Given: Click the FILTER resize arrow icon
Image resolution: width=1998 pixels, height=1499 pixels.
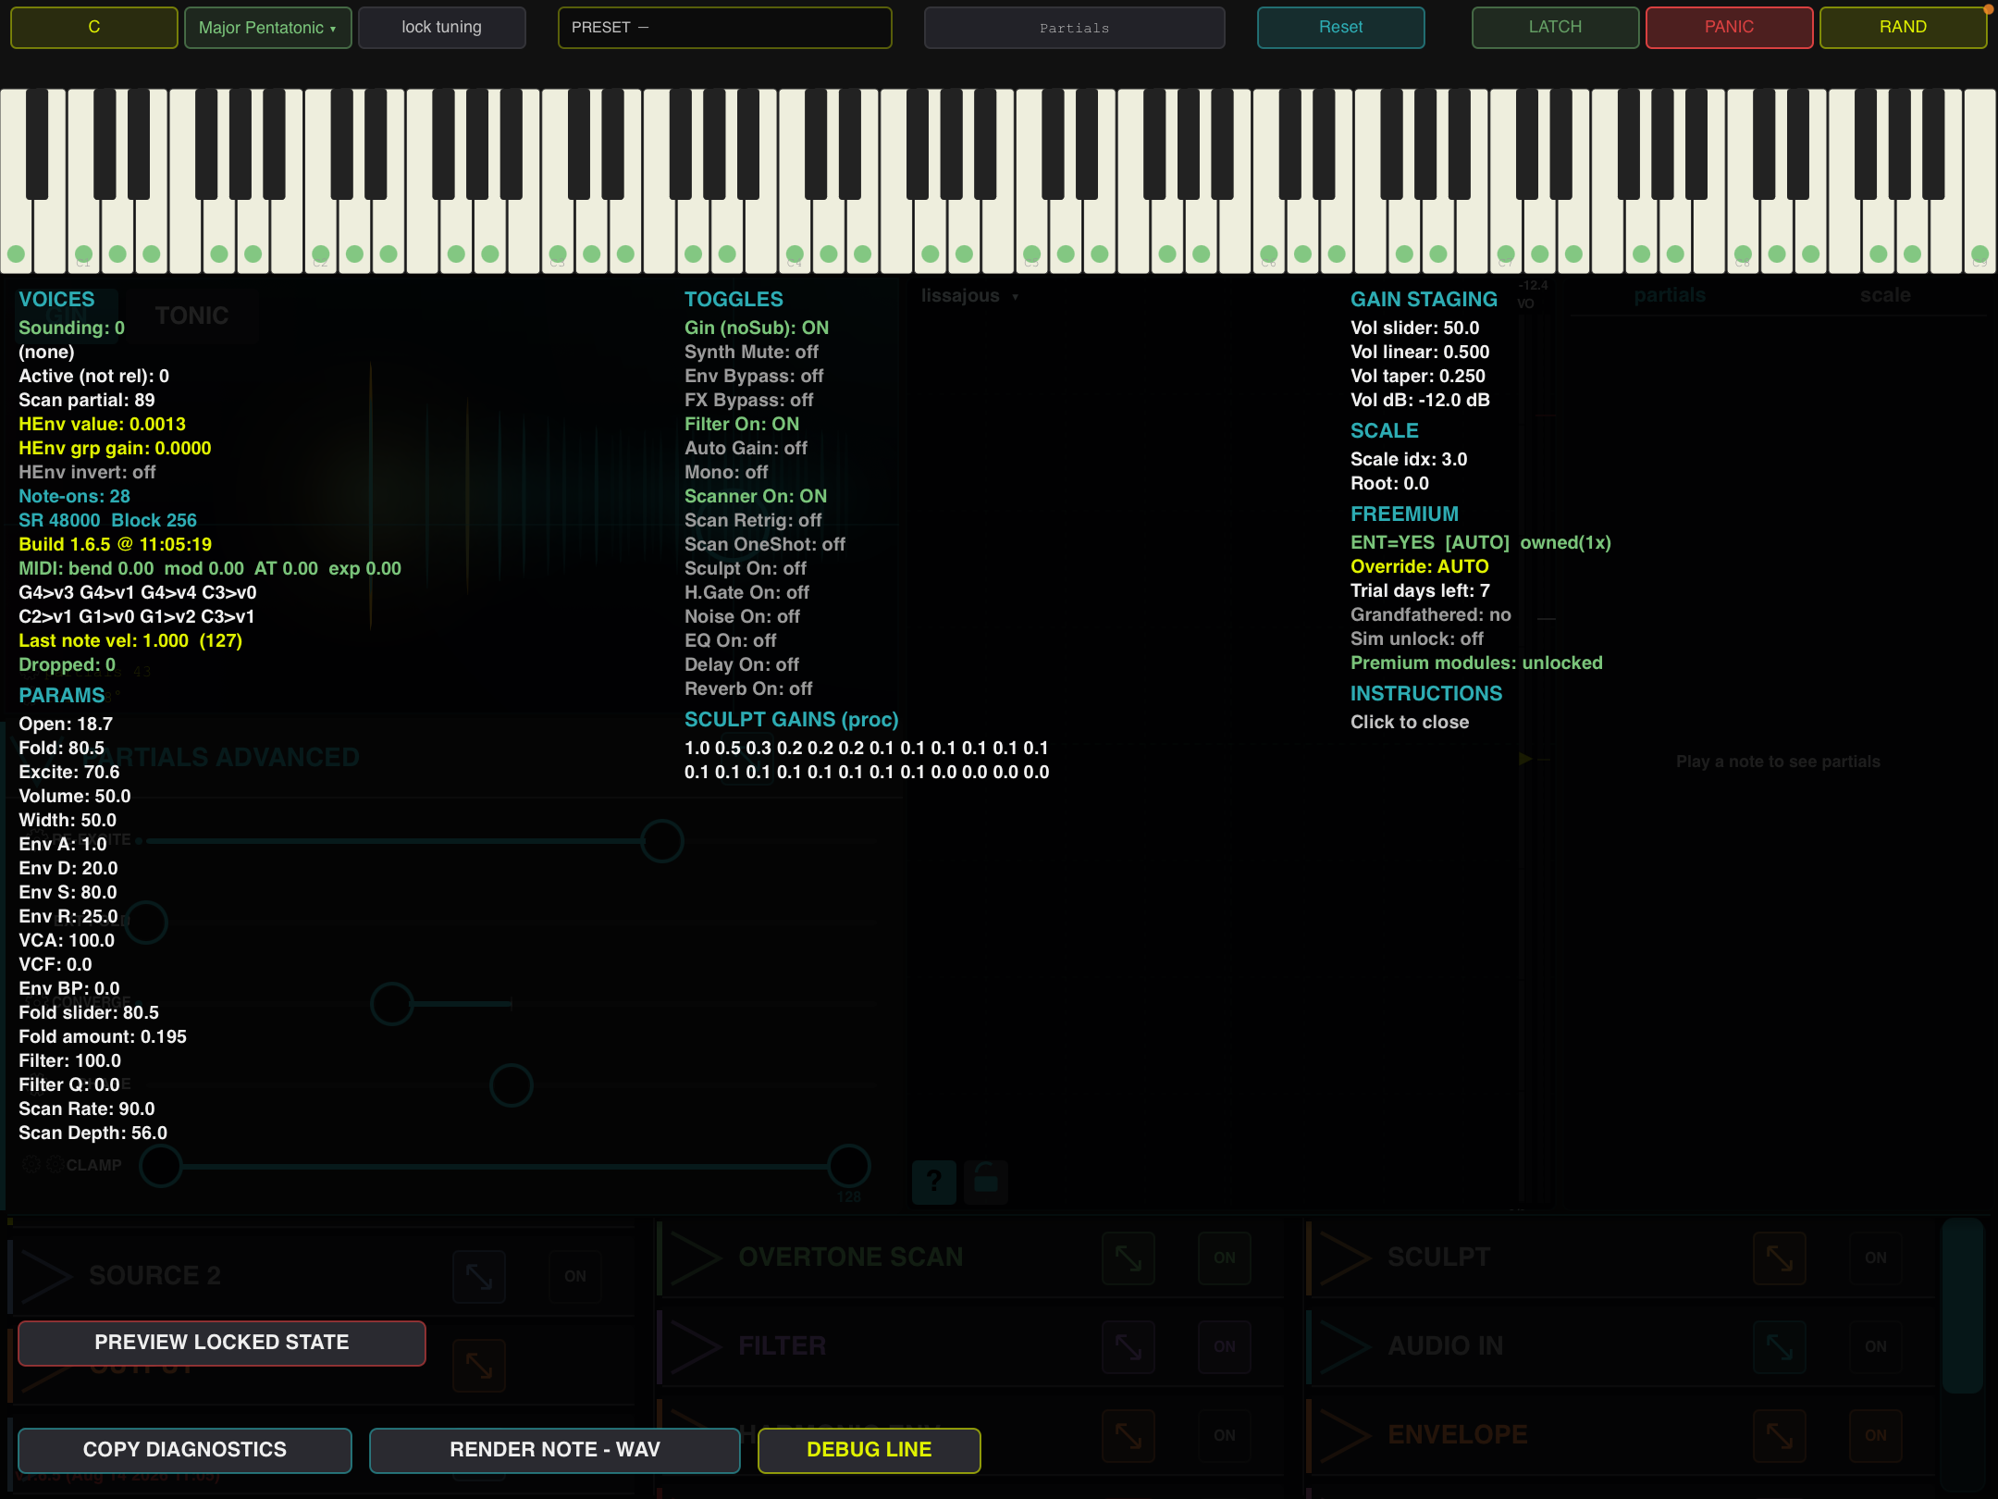Looking at the screenshot, I should (1128, 1346).
